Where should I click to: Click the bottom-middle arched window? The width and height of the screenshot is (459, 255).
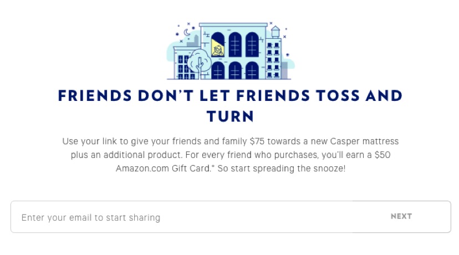[x=235, y=70]
